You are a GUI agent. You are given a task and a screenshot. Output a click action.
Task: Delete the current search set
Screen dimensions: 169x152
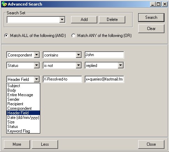point(112,20)
